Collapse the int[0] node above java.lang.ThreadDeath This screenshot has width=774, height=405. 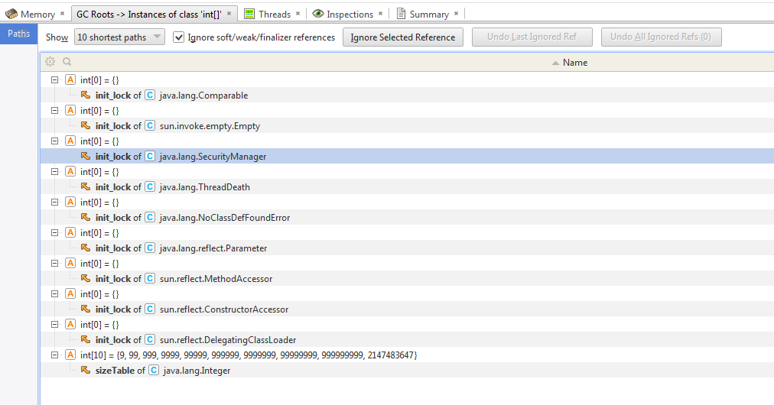click(x=54, y=172)
